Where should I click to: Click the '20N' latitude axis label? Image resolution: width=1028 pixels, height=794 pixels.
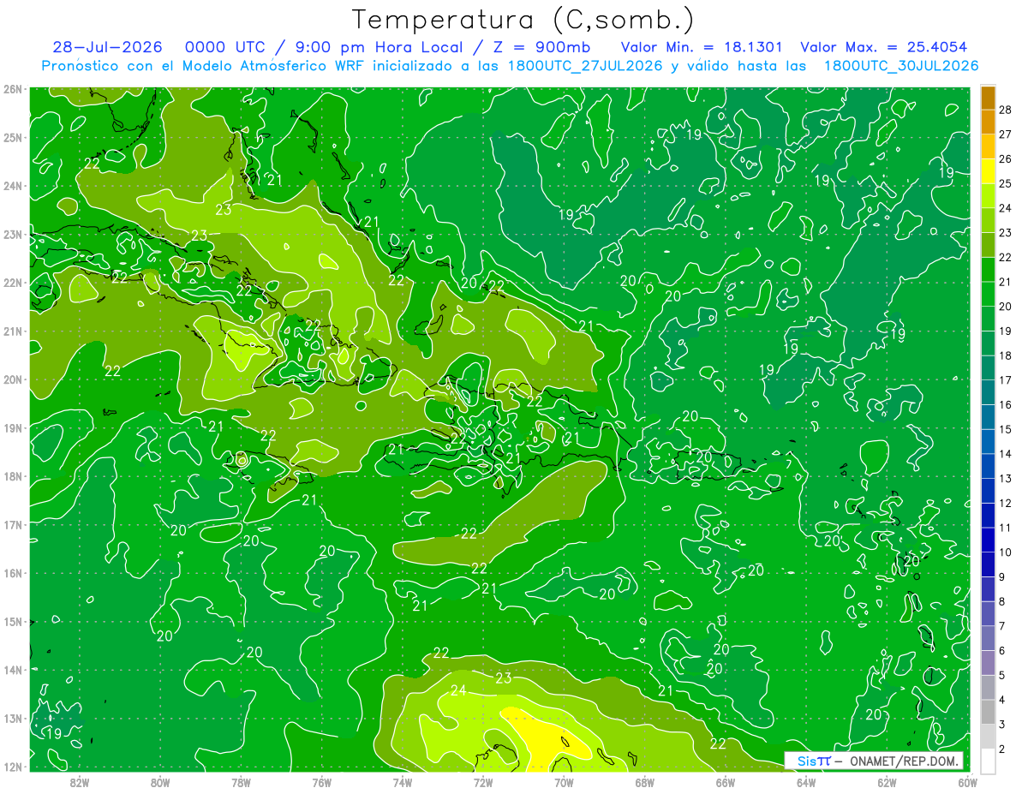click(13, 379)
